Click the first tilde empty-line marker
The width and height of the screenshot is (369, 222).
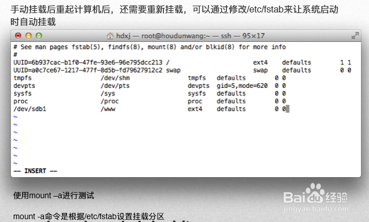tap(15, 117)
